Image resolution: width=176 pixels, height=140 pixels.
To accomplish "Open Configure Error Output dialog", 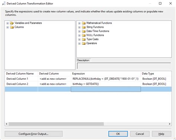I will pyautogui.click(x=33, y=134).
